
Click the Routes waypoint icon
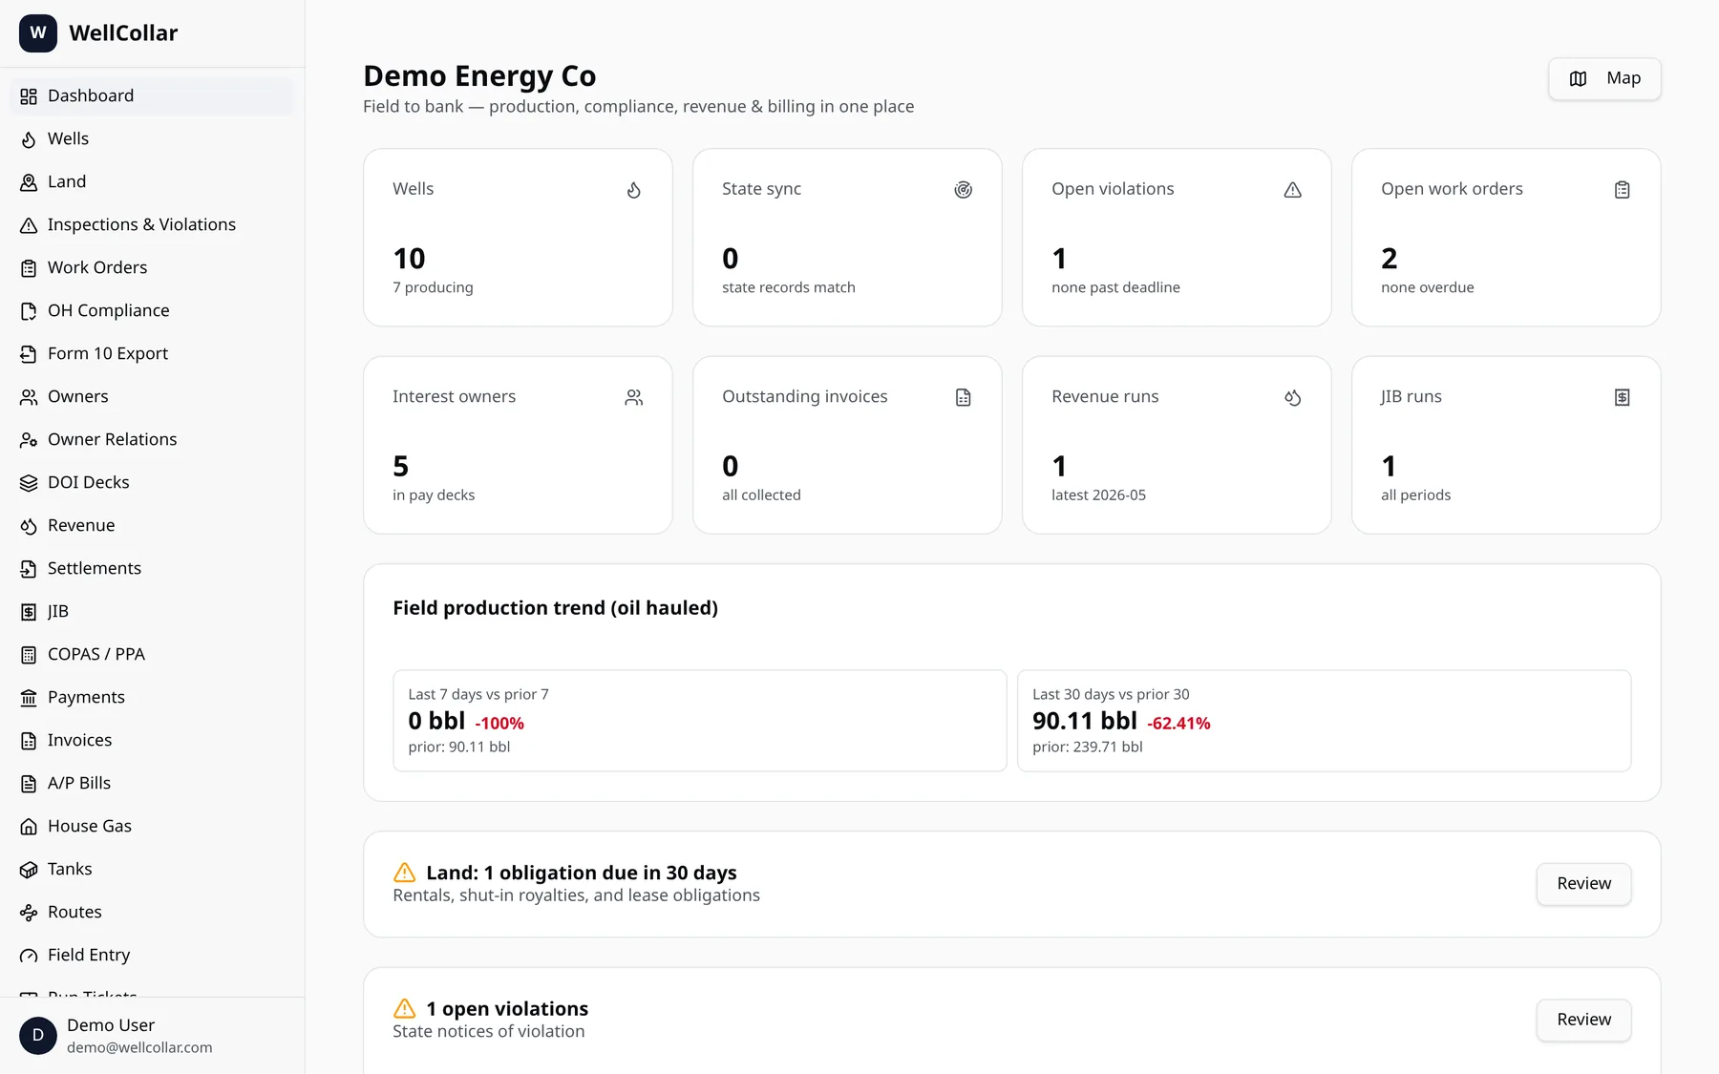(29, 913)
